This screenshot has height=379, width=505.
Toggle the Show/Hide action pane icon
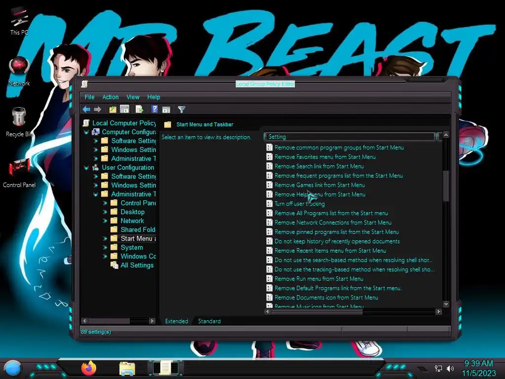[166, 110]
